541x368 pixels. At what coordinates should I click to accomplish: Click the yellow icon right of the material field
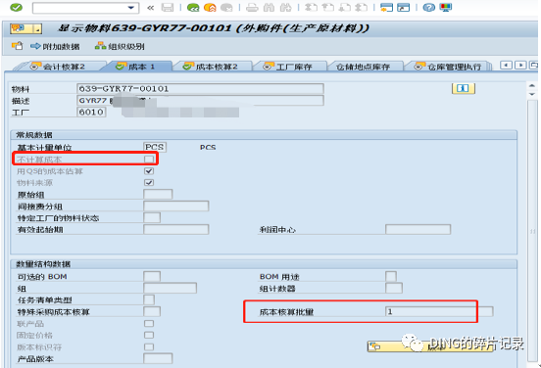click(464, 88)
